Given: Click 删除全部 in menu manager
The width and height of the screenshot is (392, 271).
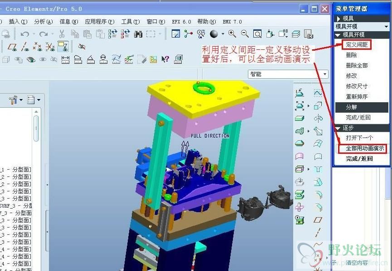Looking at the screenshot, I should click(357, 66).
